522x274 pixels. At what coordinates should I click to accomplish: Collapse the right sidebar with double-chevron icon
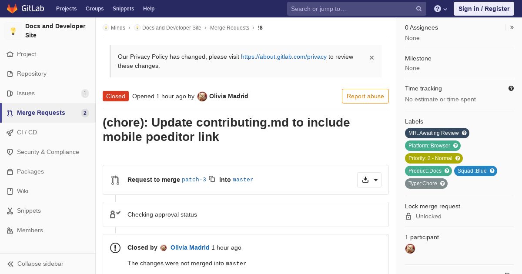(512, 27)
